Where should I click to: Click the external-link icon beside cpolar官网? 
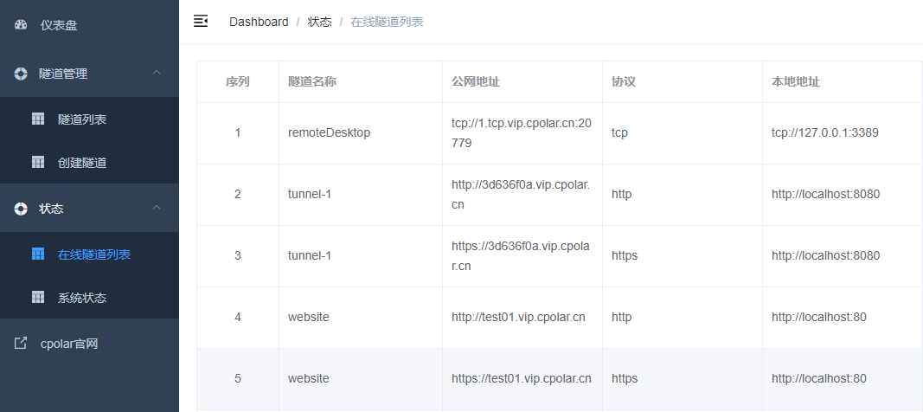(21, 343)
